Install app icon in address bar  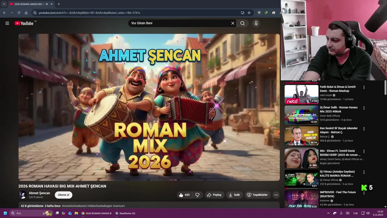click(242, 13)
